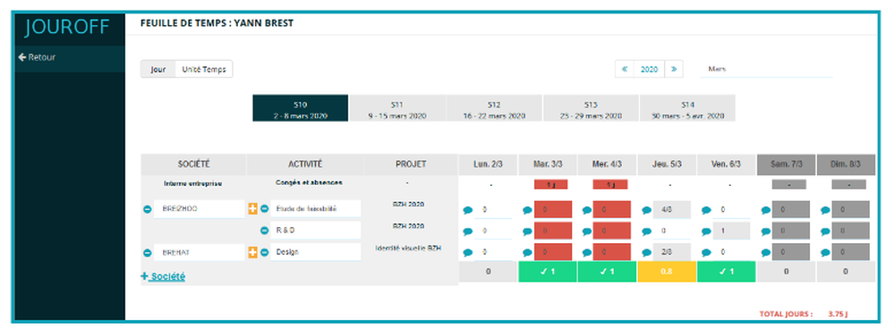Click the Sam. 7/3 day header
Image resolution: width=895 pixels, height=328 pixels.
pos(786,164)
